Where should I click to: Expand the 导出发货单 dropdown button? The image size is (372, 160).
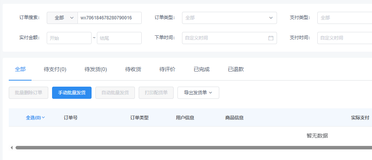(x=198, y=93)
